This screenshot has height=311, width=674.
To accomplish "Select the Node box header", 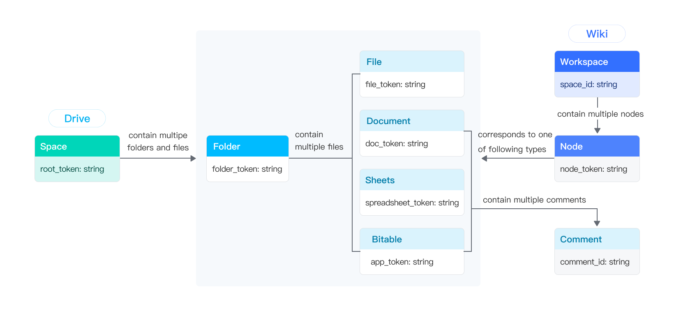I will 597,146.
